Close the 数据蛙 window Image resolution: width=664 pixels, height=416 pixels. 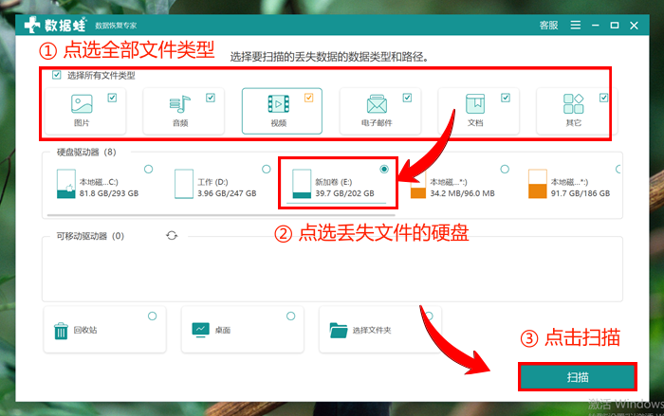(634, 26)
